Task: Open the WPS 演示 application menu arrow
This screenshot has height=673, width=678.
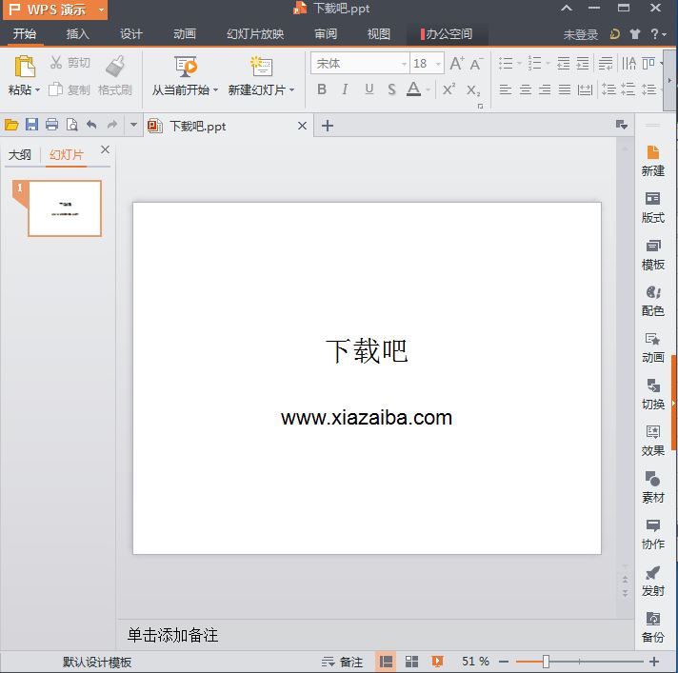Action: point(101,10)
